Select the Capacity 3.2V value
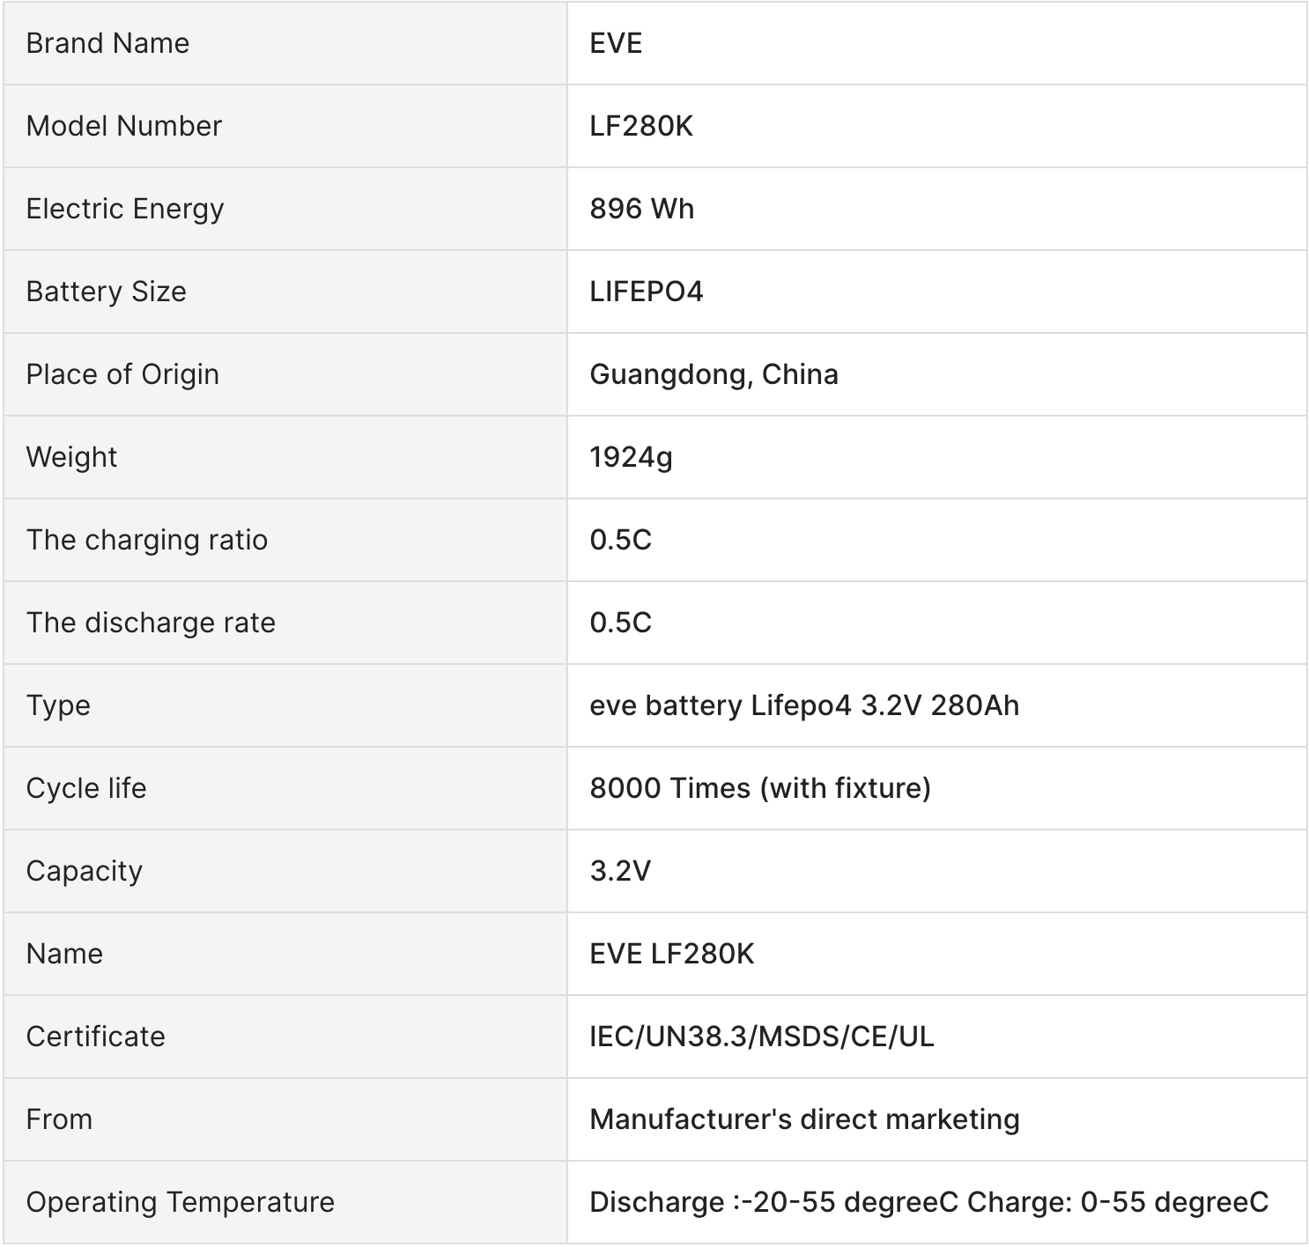 point(620,871)
